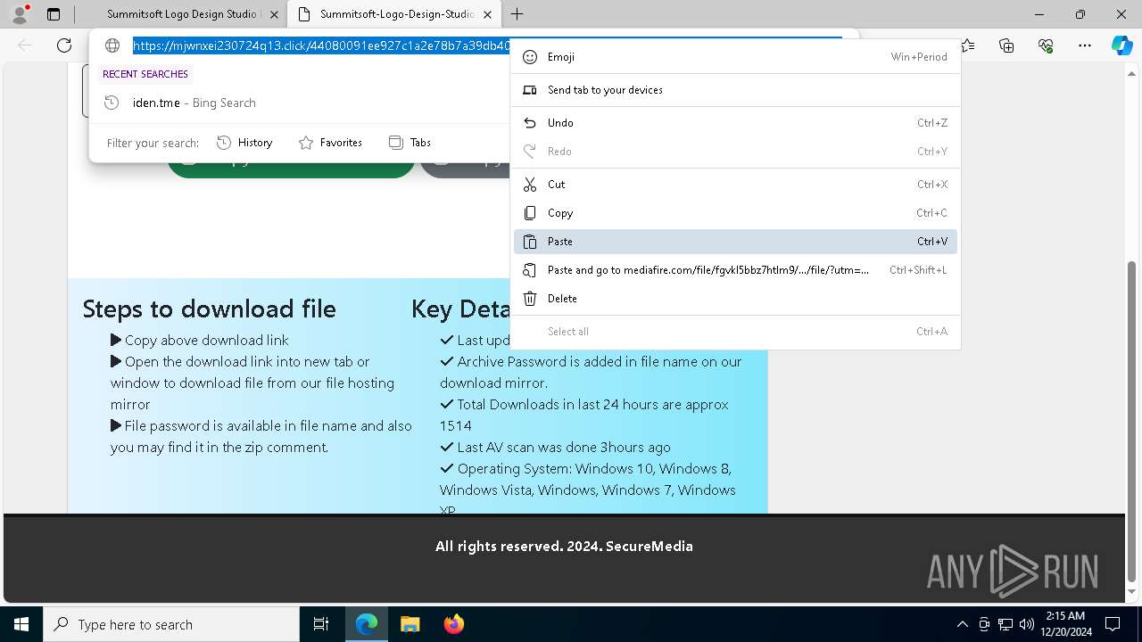1142x642 pixels.
Task: Select Copy in the context menu
Action: click(735, 213)
